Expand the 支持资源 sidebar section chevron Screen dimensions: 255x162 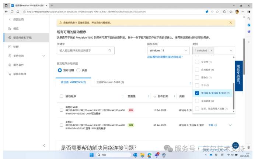[x=44, y=56]
